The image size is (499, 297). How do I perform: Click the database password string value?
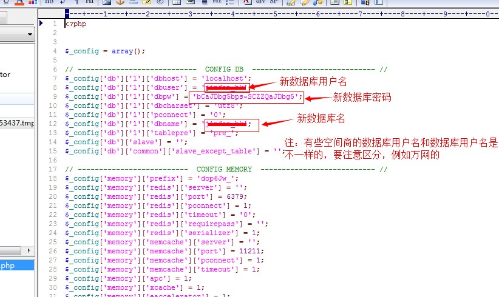(245, 96)
